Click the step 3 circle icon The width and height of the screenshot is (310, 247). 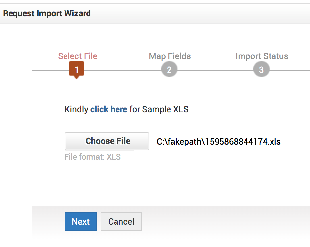click(x=261, y=70)
